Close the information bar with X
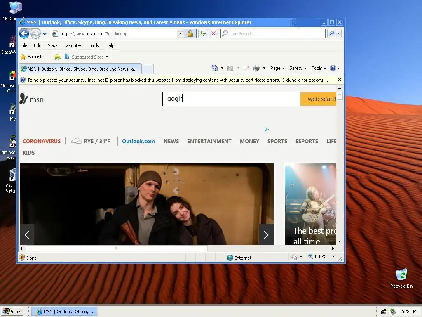Screen dimensions: 422x317 pos(340,80)
